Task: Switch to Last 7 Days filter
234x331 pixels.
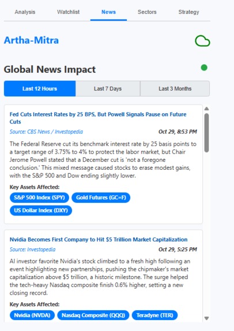Action: pos(108,88)
